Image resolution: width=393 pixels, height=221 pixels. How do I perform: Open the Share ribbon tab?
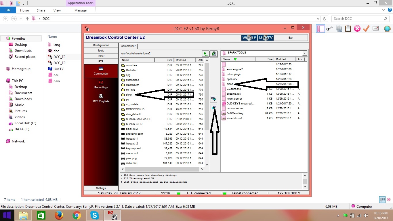[x=41, y=10]
